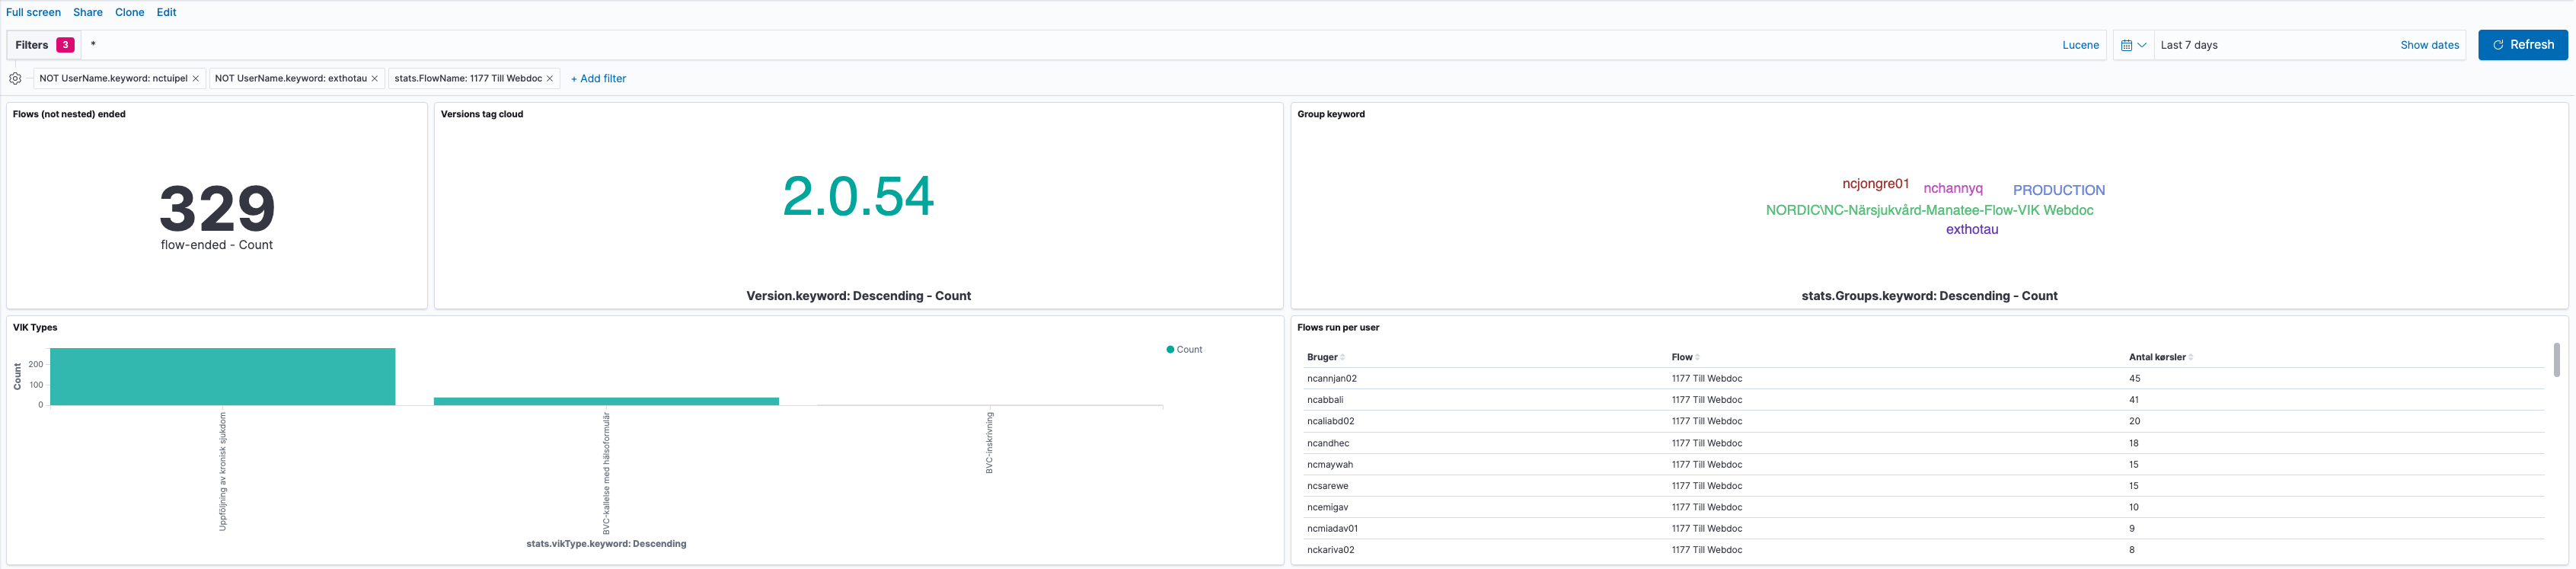Click the VIK Types panel title
Viewport: 2576px width, 569px height.
coord(35,327)
